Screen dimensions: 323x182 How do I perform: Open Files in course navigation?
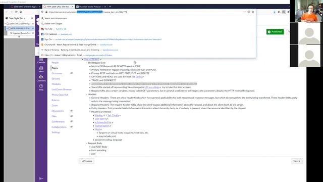[54, 116]
